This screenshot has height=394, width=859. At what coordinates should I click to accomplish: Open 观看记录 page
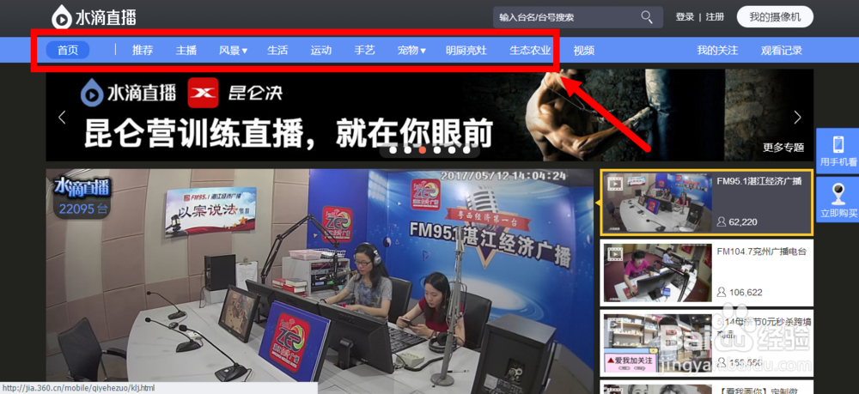782,51
